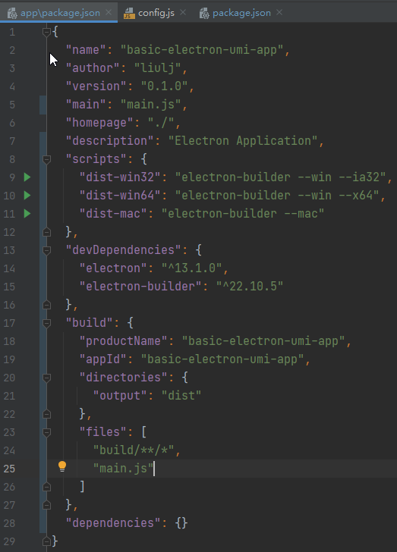397x552 pixels.
Task: Collapse the "devDependencies" block fold marker
Action: pos(46,250)
